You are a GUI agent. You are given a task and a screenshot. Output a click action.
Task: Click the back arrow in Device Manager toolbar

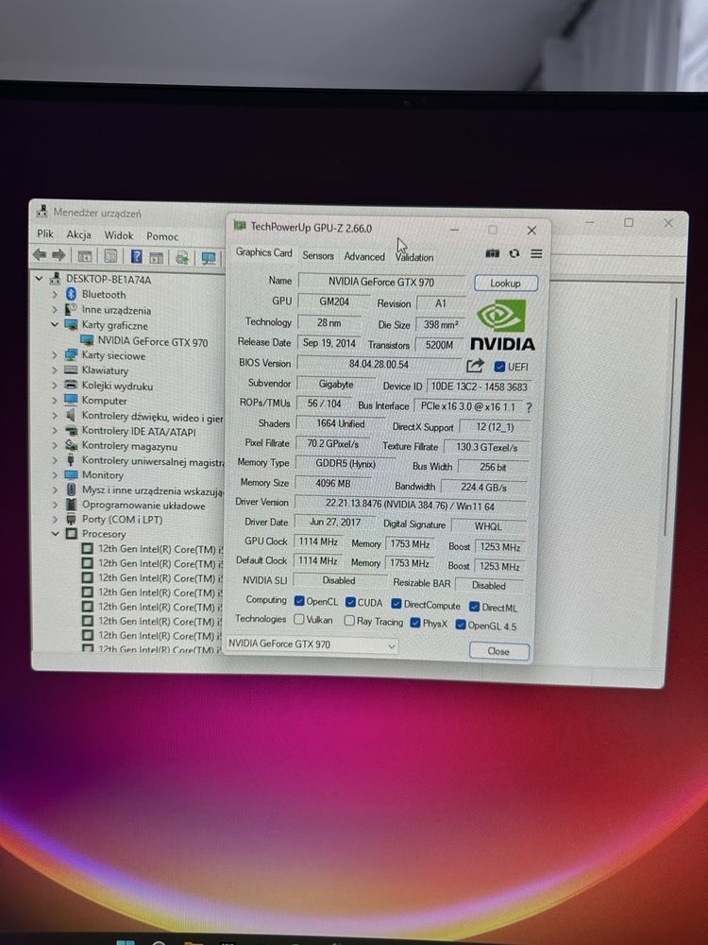click(40, 255)
